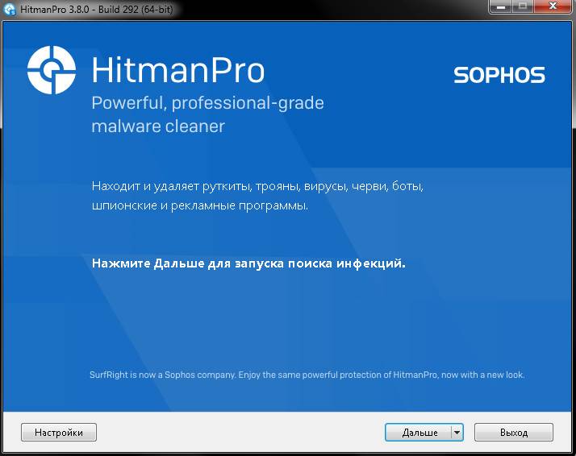Click 'SurfRight is now a Sophos company' notice
The width and height of the screenshot is (576, 456).
(307, 375)
